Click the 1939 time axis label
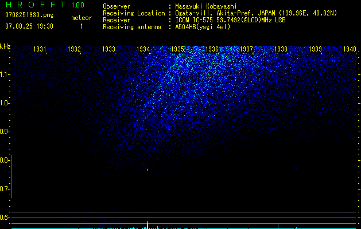The image size is (361, 229). tap(315, 49)
